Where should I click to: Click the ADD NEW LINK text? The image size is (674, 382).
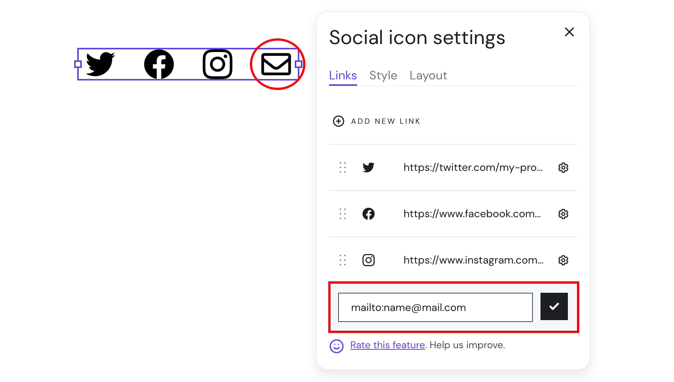pos(386,121)
